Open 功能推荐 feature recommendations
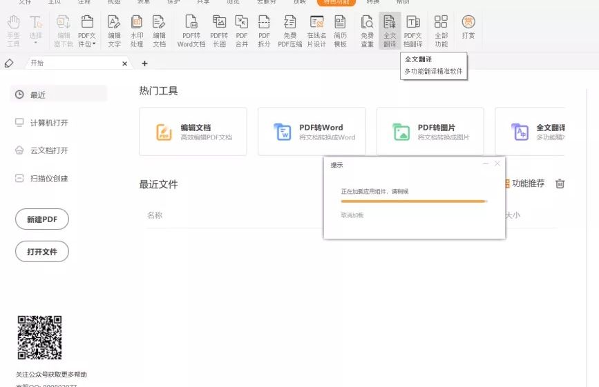Image resolution: width=599 pixels, height=387 pixels. [x=524, y=183]
